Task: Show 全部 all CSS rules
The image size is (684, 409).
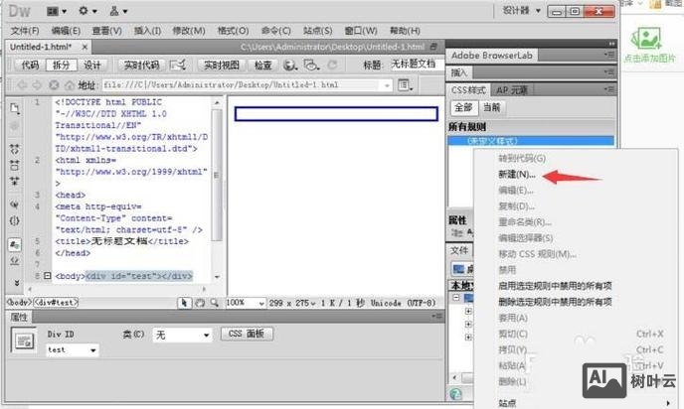Action: tap(463, 107)
